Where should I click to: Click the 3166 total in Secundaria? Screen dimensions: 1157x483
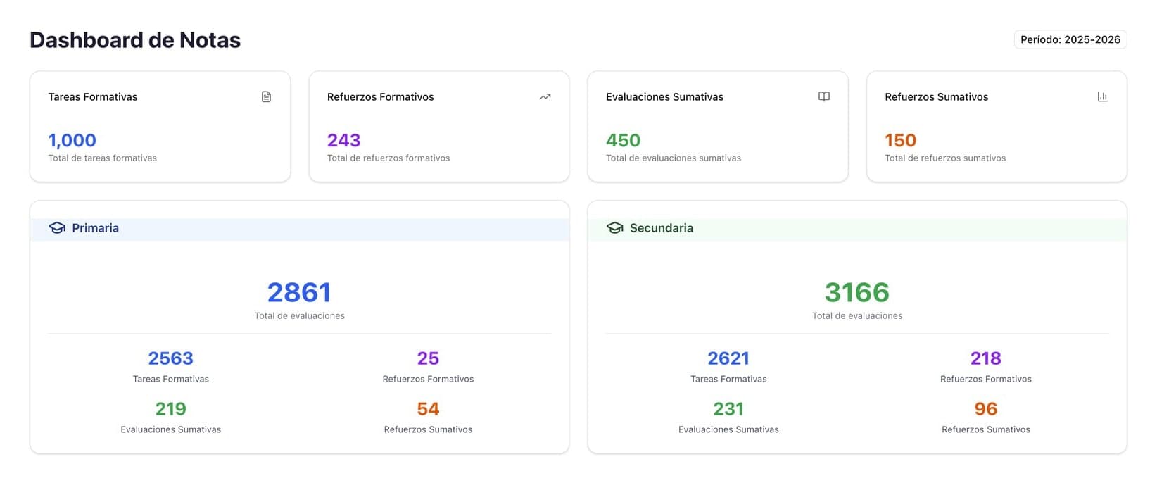point(857,292)
